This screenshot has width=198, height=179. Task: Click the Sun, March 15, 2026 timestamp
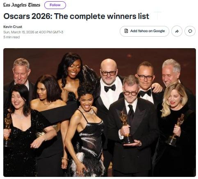(33, 32)
